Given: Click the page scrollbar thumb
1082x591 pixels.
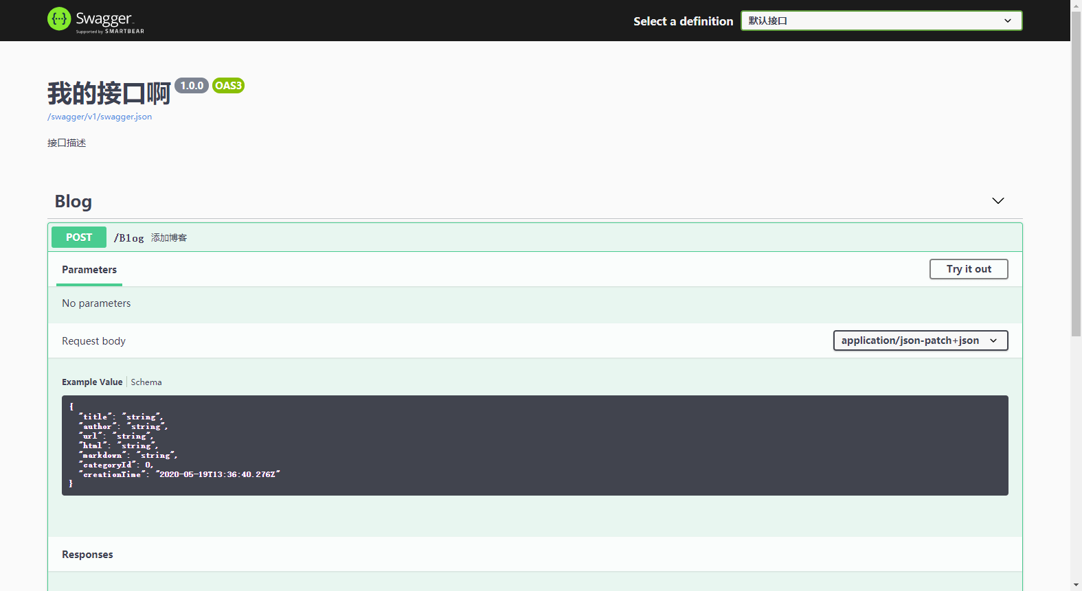Looking at the screenshot, I should click(x=1076, y=172).
